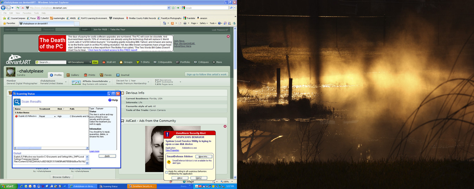Open Wall Art from deviantART navigation
Screen dimensions: 474x189
[x=109, y=62]
